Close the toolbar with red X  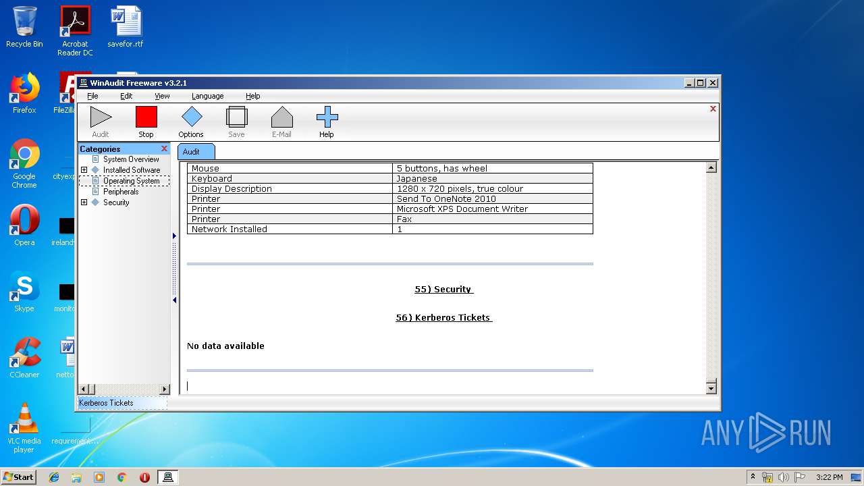[x=713, y=109]
